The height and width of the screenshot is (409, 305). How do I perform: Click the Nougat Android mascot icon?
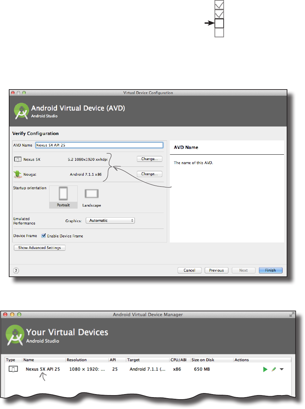(x=17, y=174)
